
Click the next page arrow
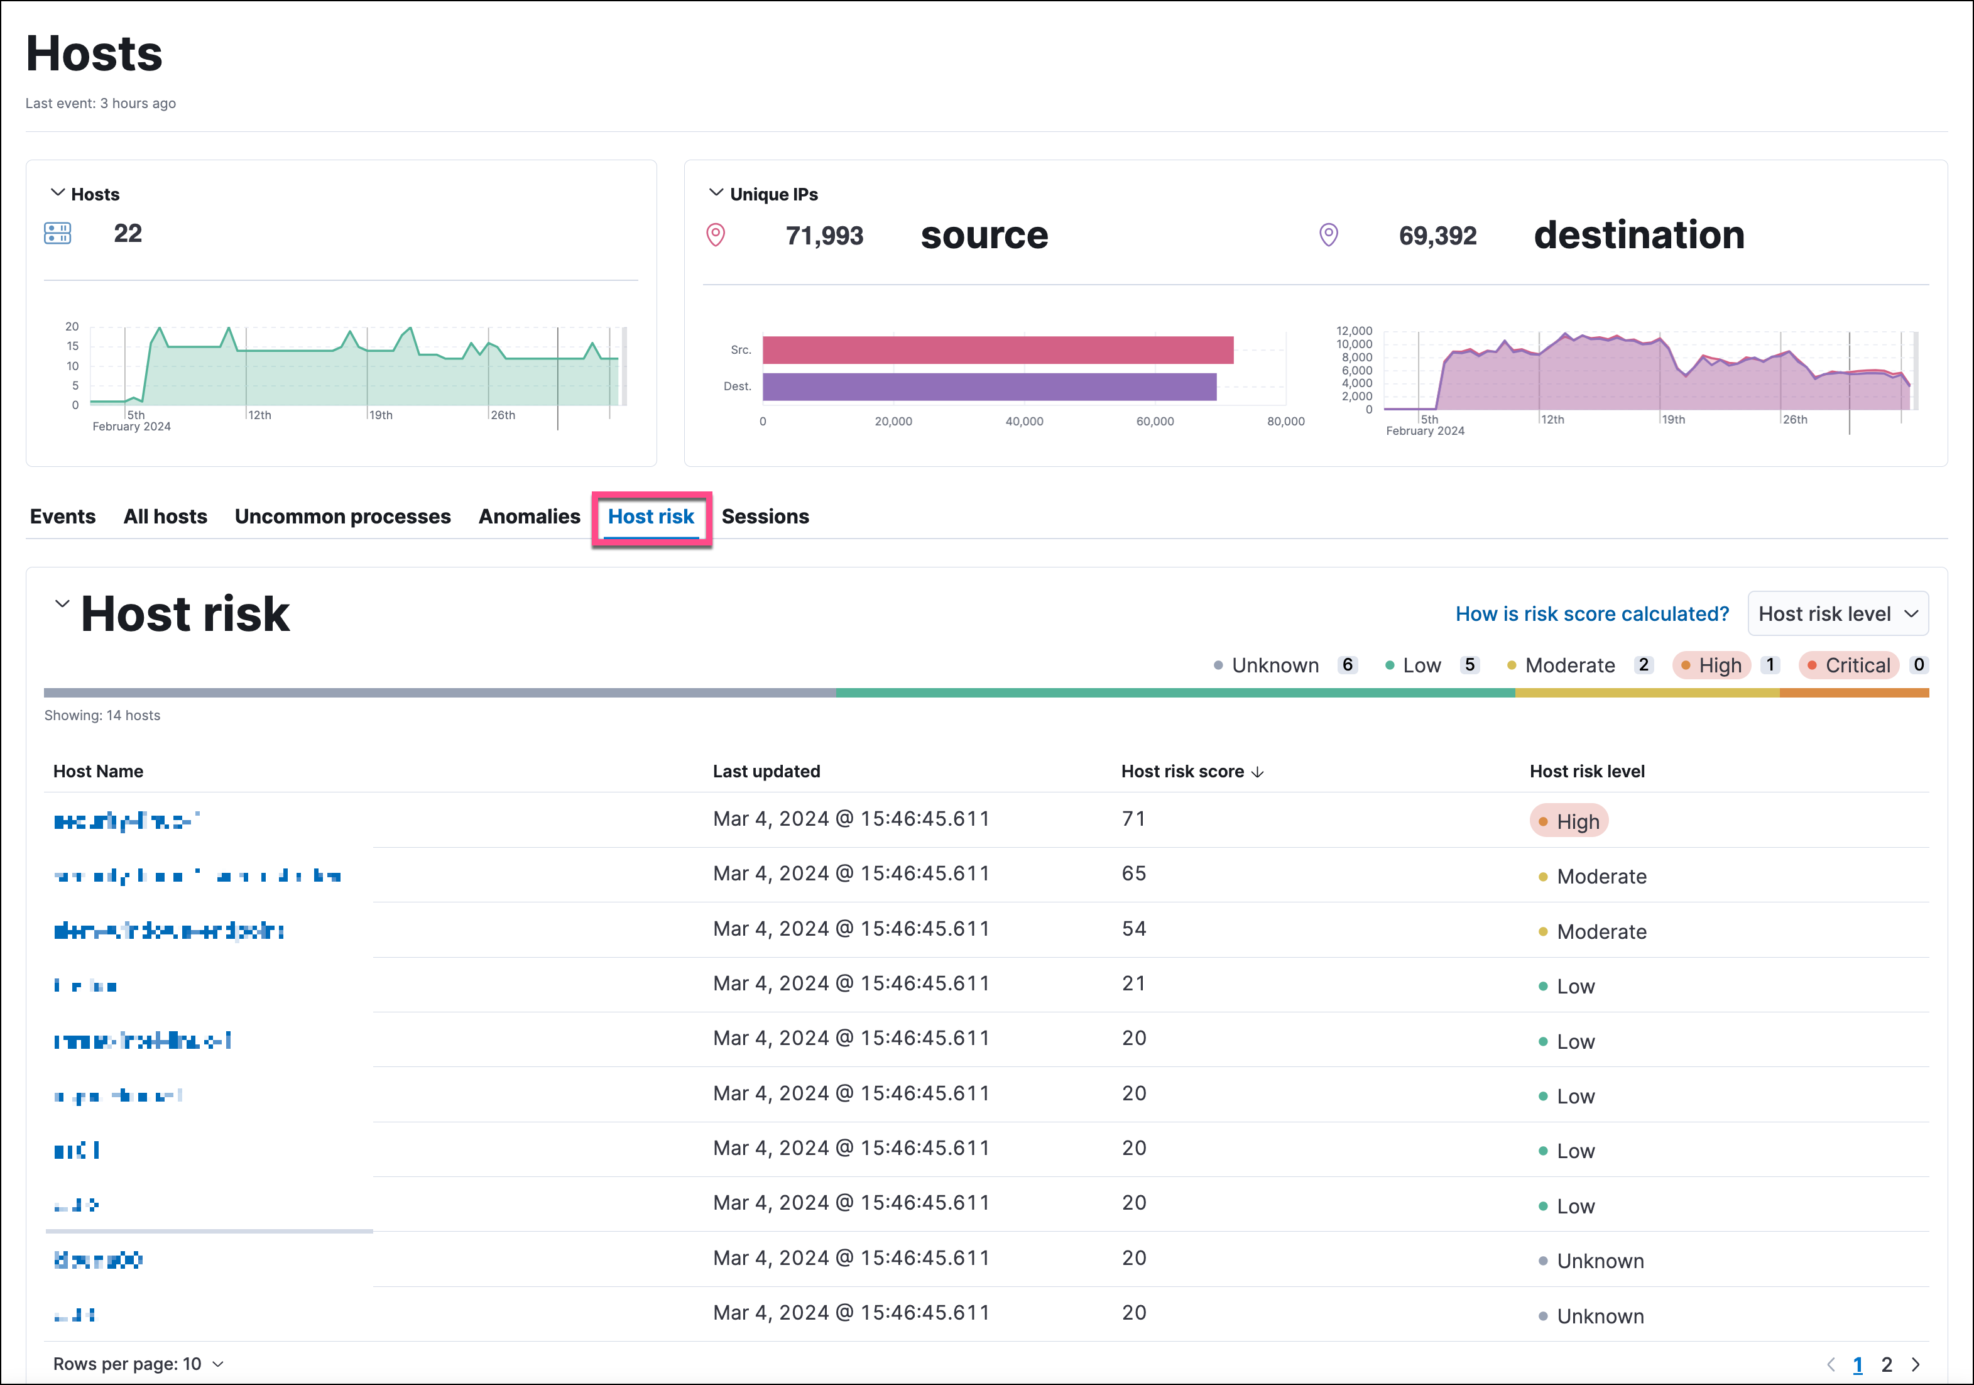point(1916,1364)
